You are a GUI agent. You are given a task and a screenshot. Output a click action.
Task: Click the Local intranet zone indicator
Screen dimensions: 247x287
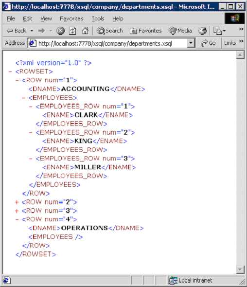[x=191, y=281]
